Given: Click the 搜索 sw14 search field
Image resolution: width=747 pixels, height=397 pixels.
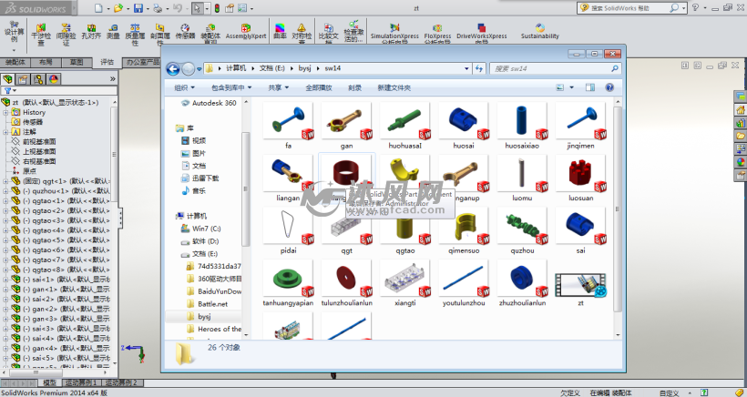Looking at the screenshot, I should pos(556,68).
